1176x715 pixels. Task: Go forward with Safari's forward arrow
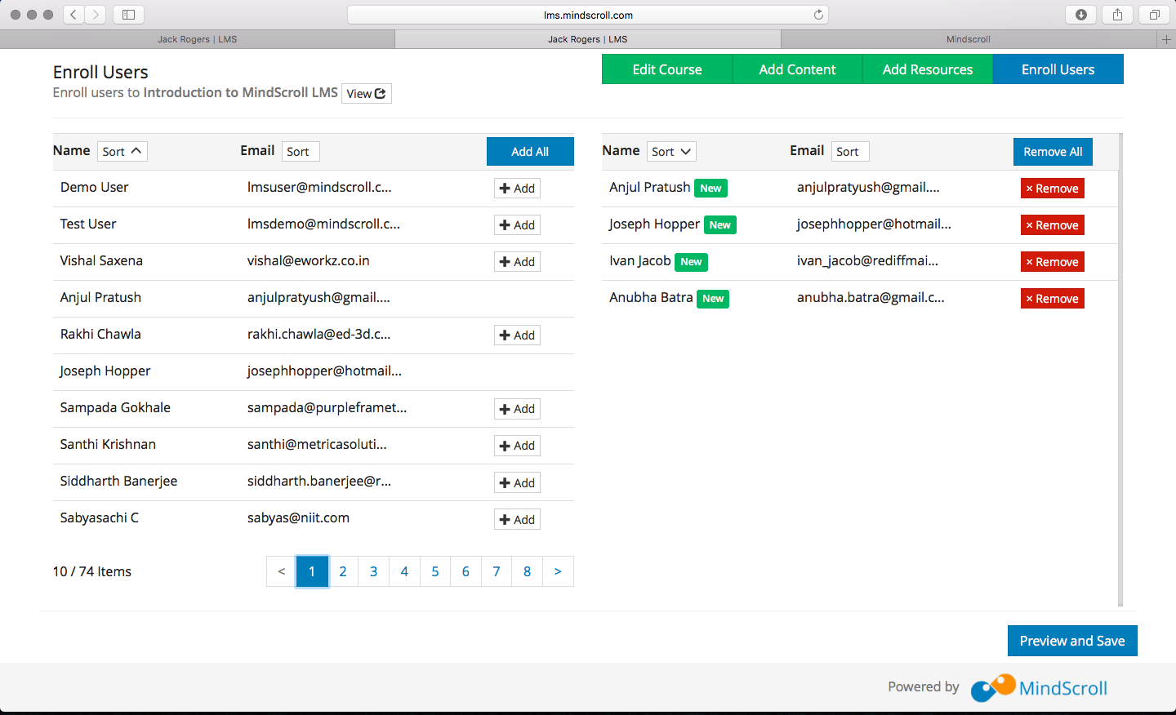(x=96, y=15)
